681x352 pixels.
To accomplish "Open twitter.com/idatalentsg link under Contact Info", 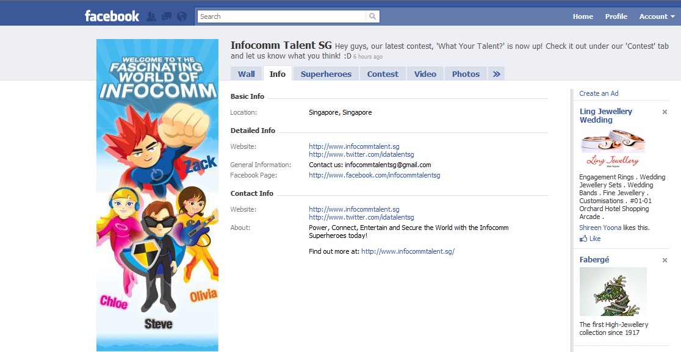I will [361, 217].
